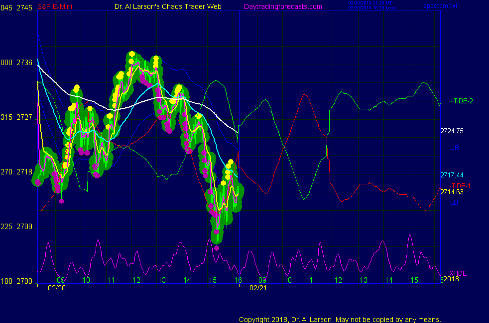
Task: Select the cyan 2717.44 price readout
Action: click(452, 175)
